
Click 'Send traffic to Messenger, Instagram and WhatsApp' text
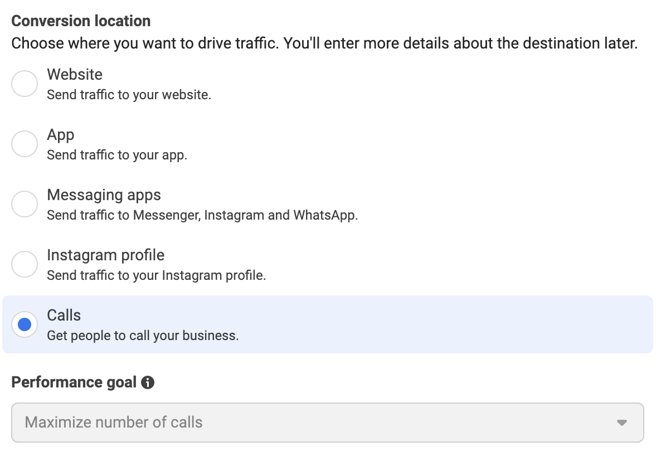tap(202, 215)
